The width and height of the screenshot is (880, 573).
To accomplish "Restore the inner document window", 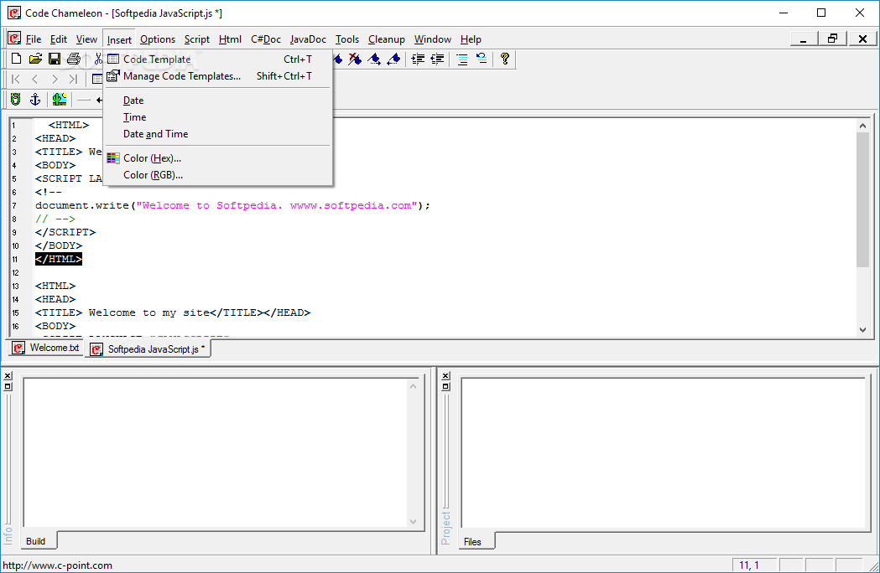I will coord(832,39).
